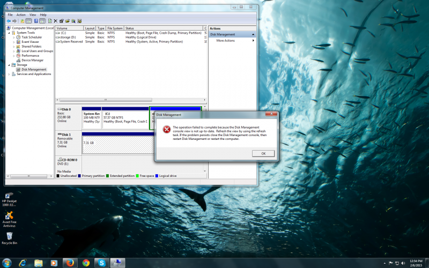Expand the Services and Applications node
This screenshot has width=429, height=268.
click(9, 74)
